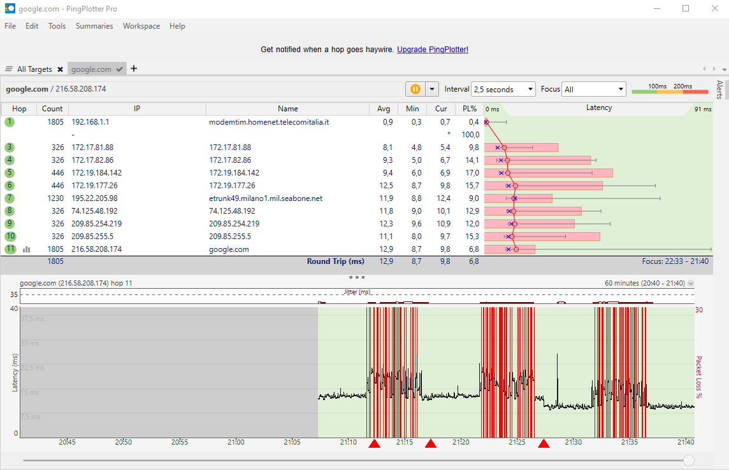Screen dimensions: 729x470
Task: Open the 60 minutes time range dropdown
Action: [x=691, y=283]
